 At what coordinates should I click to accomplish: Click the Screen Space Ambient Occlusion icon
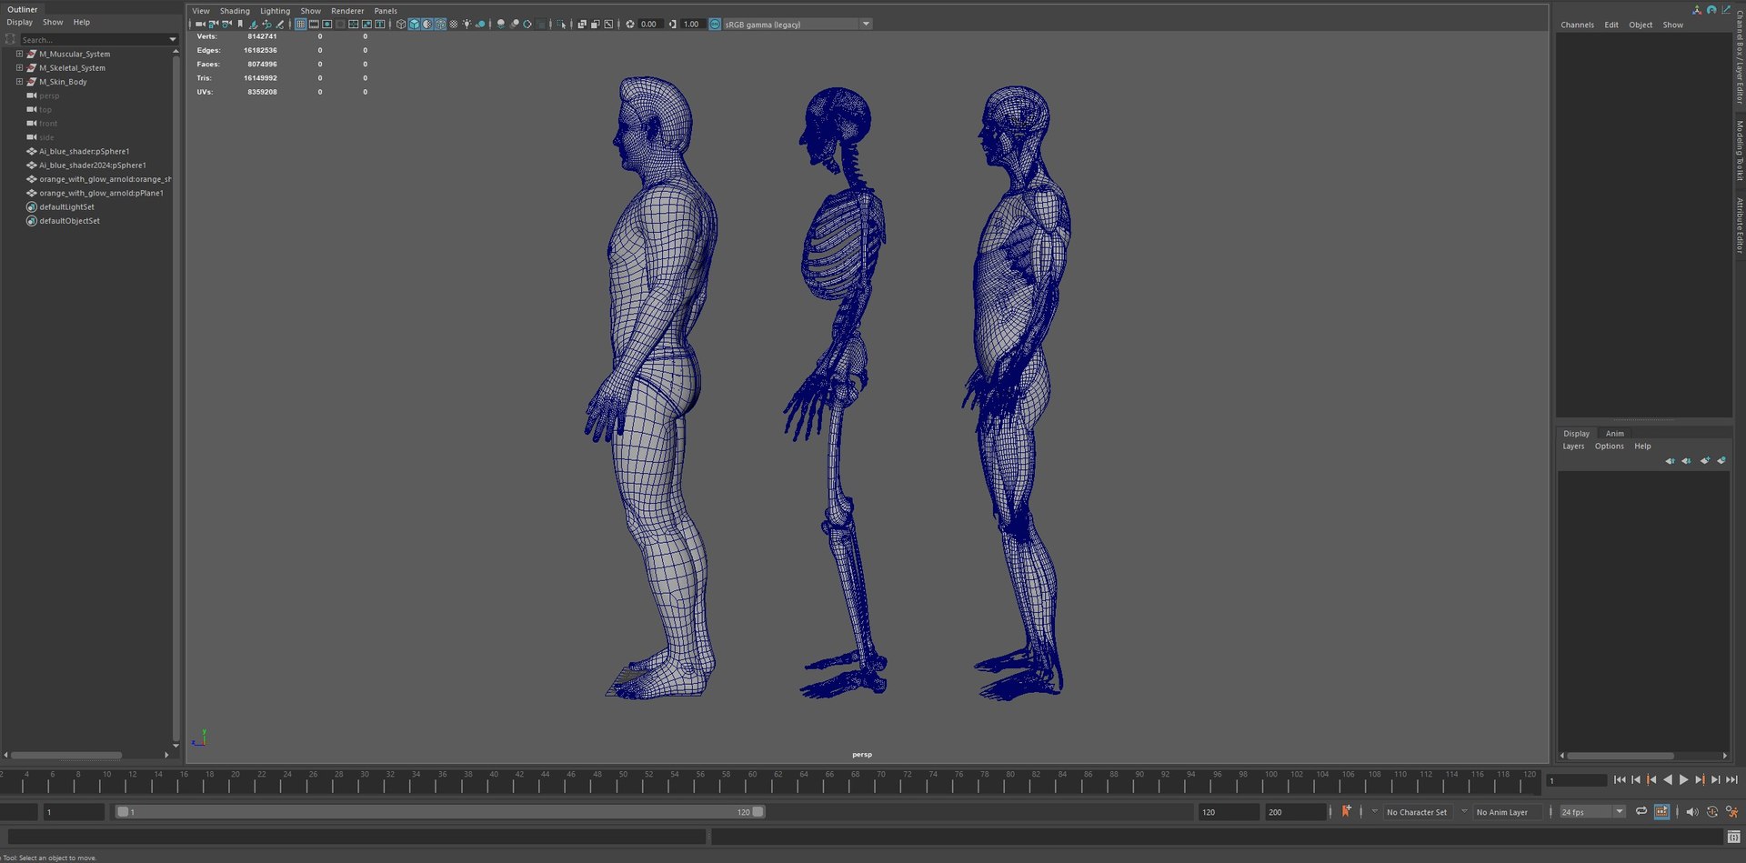pos(500,25)
